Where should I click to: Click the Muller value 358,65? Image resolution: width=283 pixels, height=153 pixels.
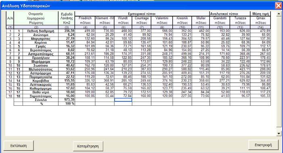click(204, 81)
